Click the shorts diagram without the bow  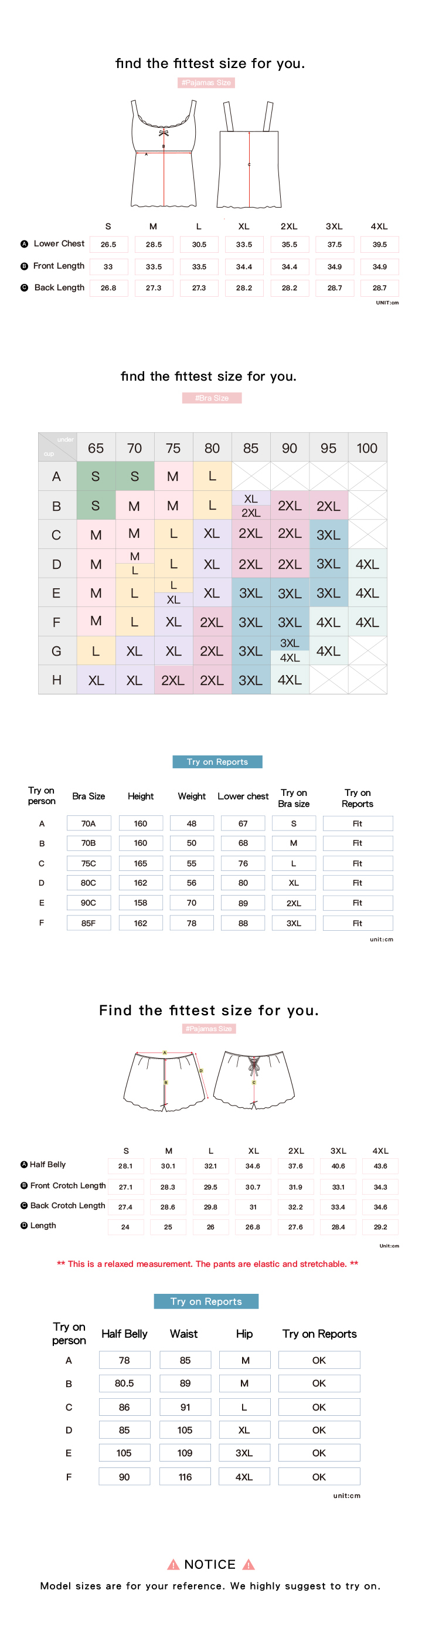[x=165, y=1080]
